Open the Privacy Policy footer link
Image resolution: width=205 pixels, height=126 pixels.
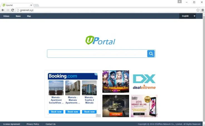pyautogui.click(x=33, y=124)
